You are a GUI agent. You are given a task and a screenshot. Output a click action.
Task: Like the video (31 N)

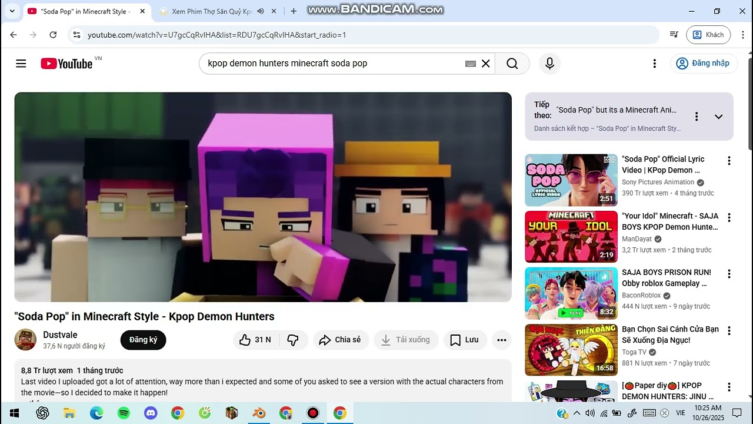(x=255, y=340)
